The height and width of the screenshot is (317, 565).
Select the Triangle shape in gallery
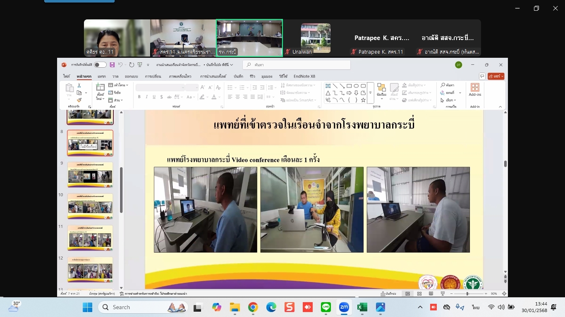click(x=328, y=93)
